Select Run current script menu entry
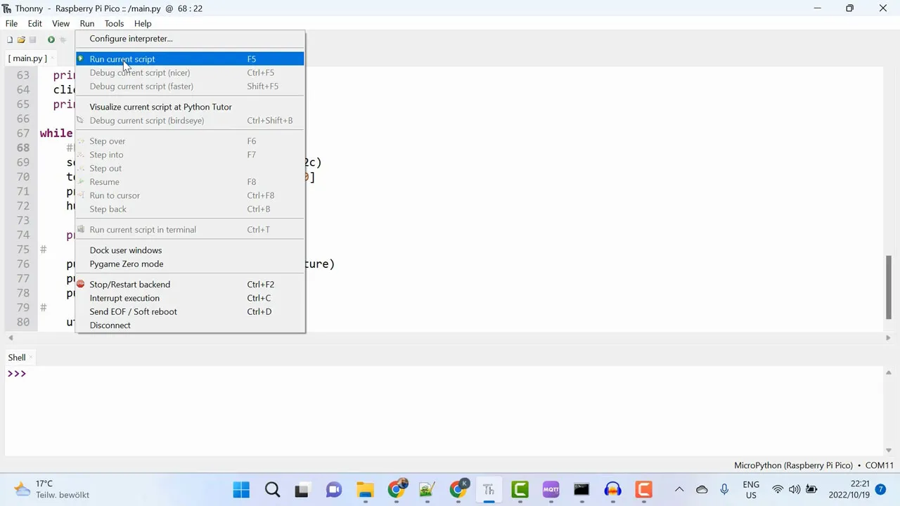 coord(190,59)
